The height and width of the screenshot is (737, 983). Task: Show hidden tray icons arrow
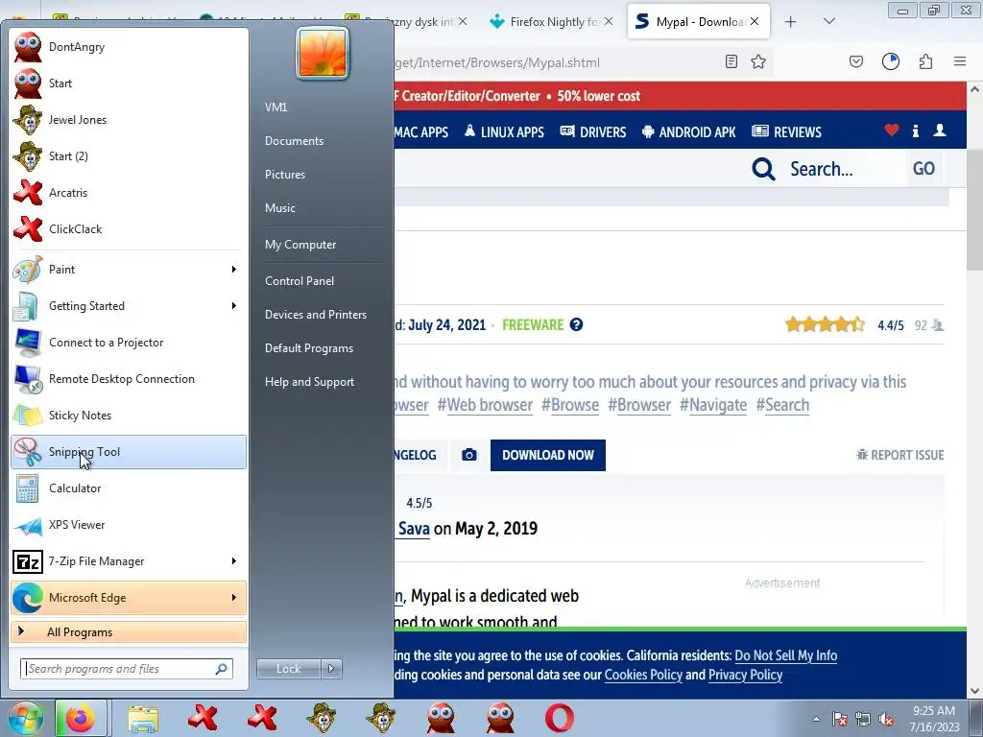[x=816, y=719]
